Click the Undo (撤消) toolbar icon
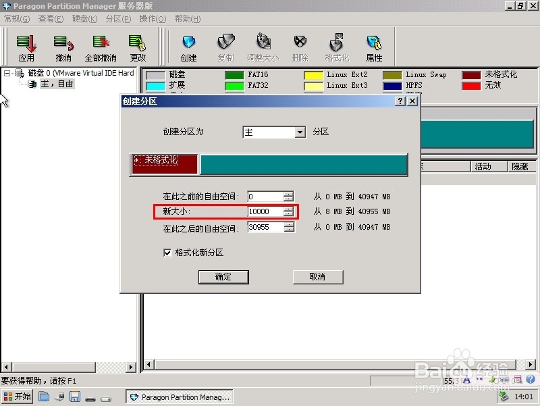The height and width of the screenshot is (406, 540). (x=63, y=47)
